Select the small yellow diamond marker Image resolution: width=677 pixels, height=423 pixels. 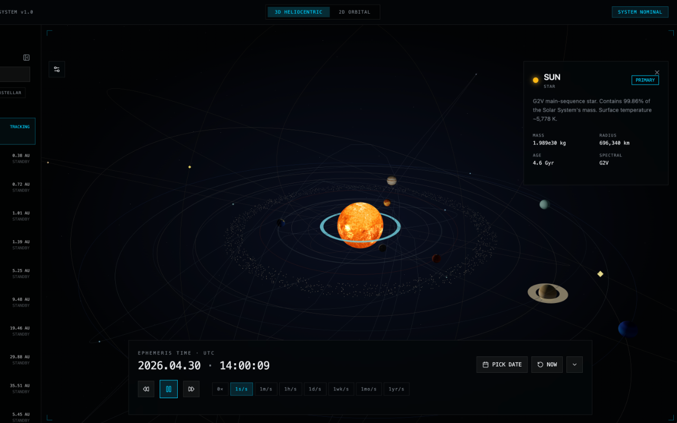(x=189, y=167)
